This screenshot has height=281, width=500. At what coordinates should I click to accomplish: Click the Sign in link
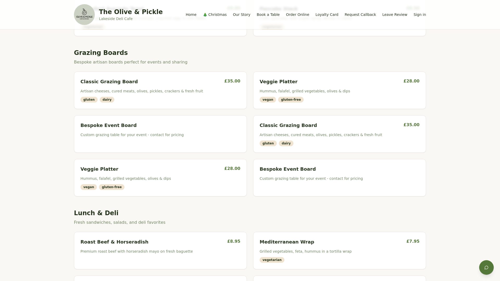[420, 15]
